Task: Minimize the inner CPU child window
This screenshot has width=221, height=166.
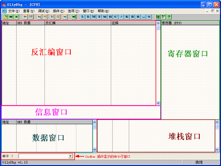Action: click(207, 11)
